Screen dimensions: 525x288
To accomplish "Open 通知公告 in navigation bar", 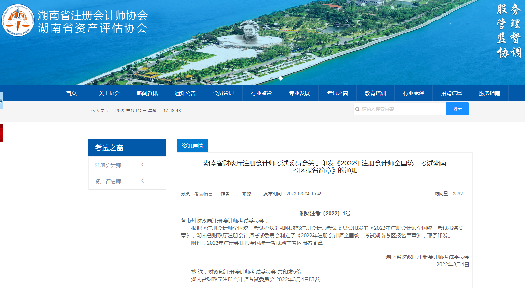I will pos(185,93).
